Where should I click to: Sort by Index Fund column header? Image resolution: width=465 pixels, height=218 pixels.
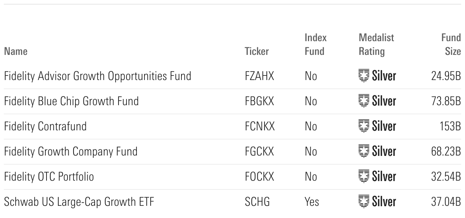click(x=315, y=45)
